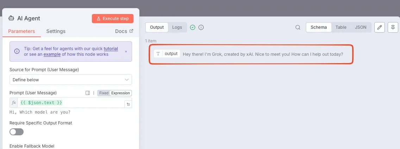
Task: Select Fixed mode for the prompt
Action: pos(104,93)
